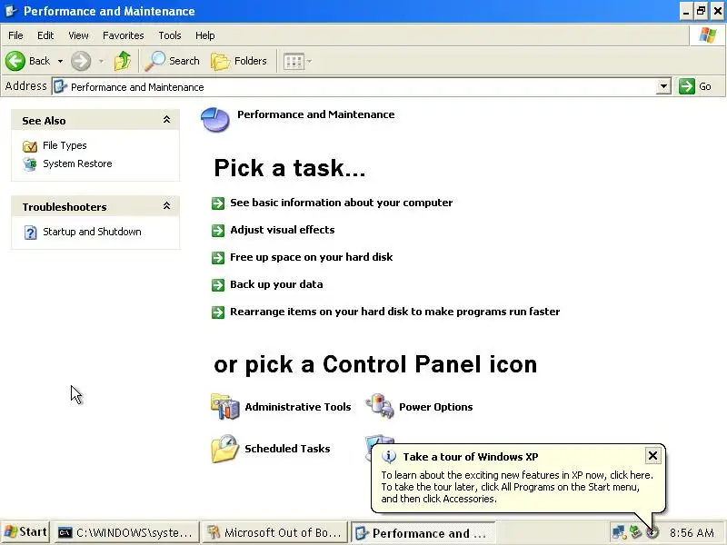The image size is (727, 545).
Task: Go up one folder level icon
Action: 123,61
